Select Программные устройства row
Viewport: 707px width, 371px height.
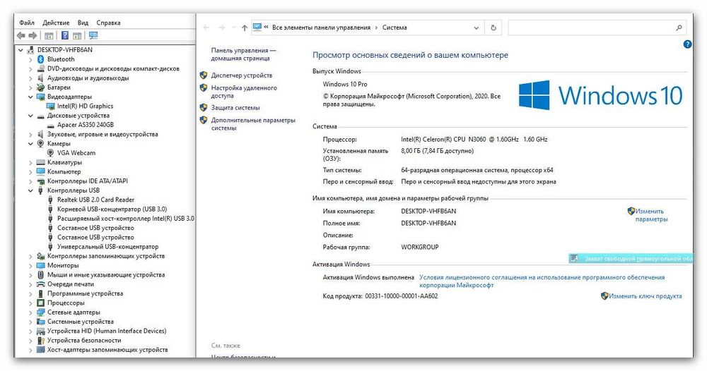(x=86, y=293)
